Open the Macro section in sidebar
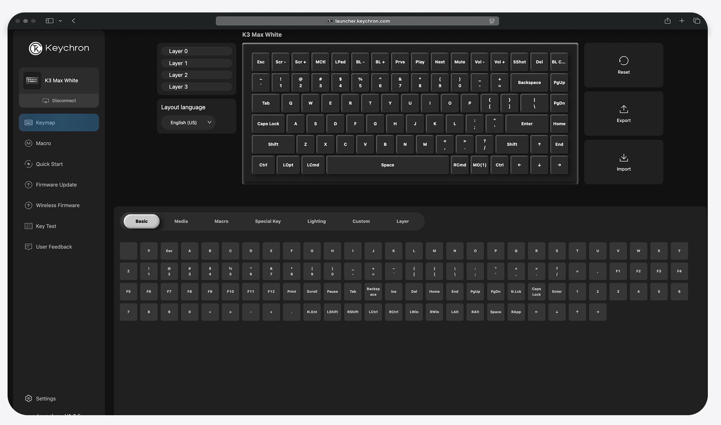The image size is (721, 425). 59,143
